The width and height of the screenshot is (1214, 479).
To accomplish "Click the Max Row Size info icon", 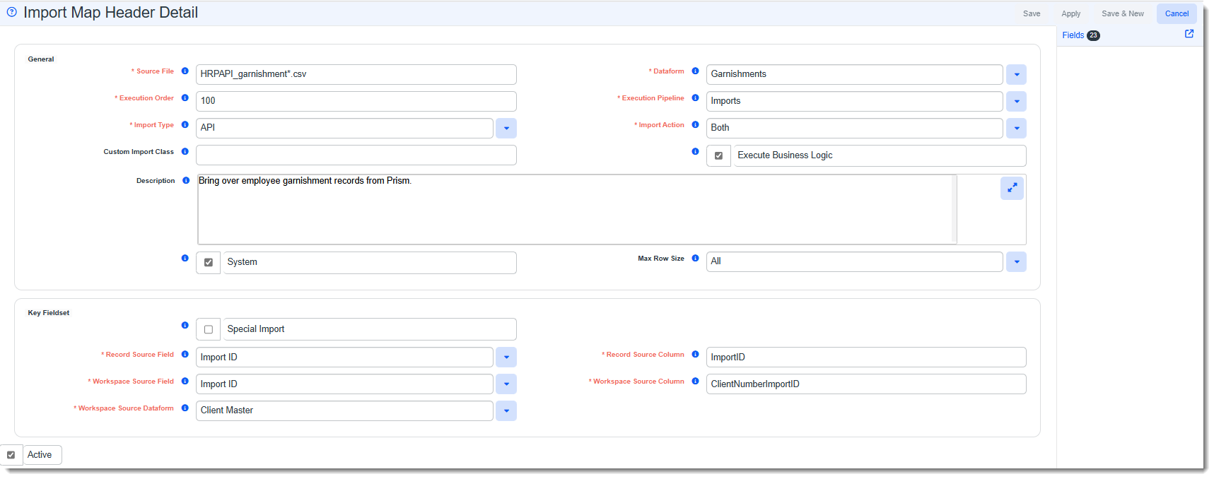I will point(695,259).
